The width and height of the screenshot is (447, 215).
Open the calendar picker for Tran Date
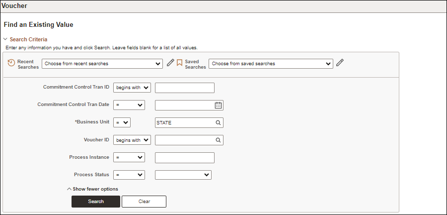[x=218, y=106]
